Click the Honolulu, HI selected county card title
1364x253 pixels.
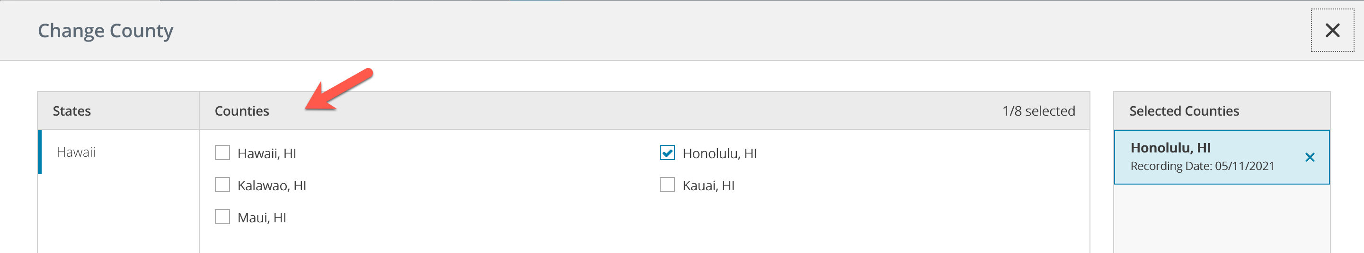pos(1170,147)
